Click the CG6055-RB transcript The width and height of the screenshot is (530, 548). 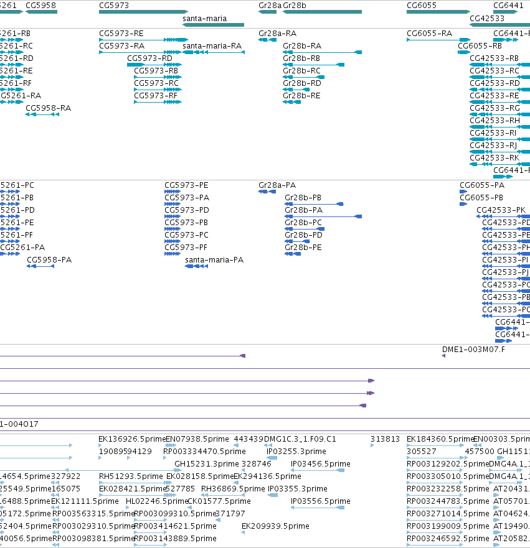click(480, 46)
